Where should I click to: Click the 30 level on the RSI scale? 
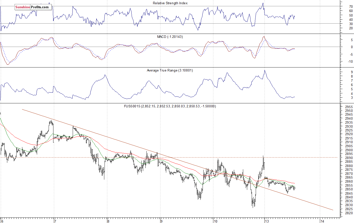(x=351, y=24)
